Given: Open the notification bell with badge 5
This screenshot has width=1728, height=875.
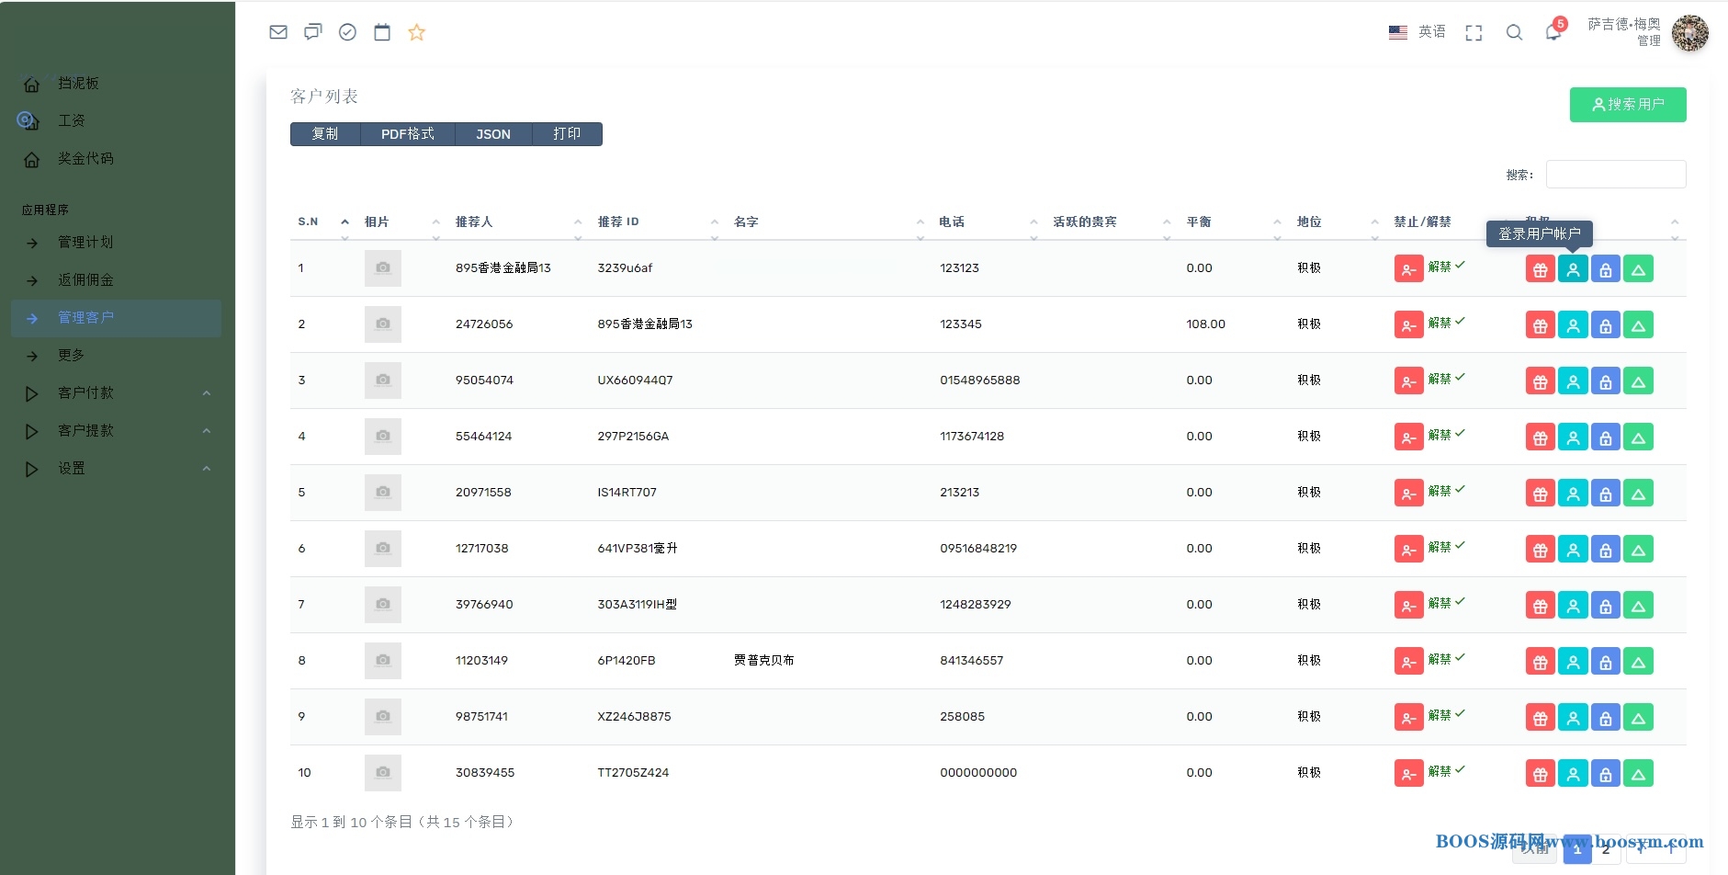Looking at the screenshot, I should click(1553, 32).
